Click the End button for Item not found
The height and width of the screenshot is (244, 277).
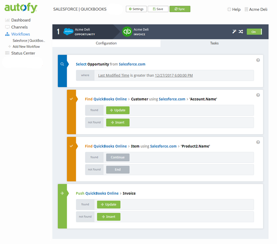pos(118,169)
